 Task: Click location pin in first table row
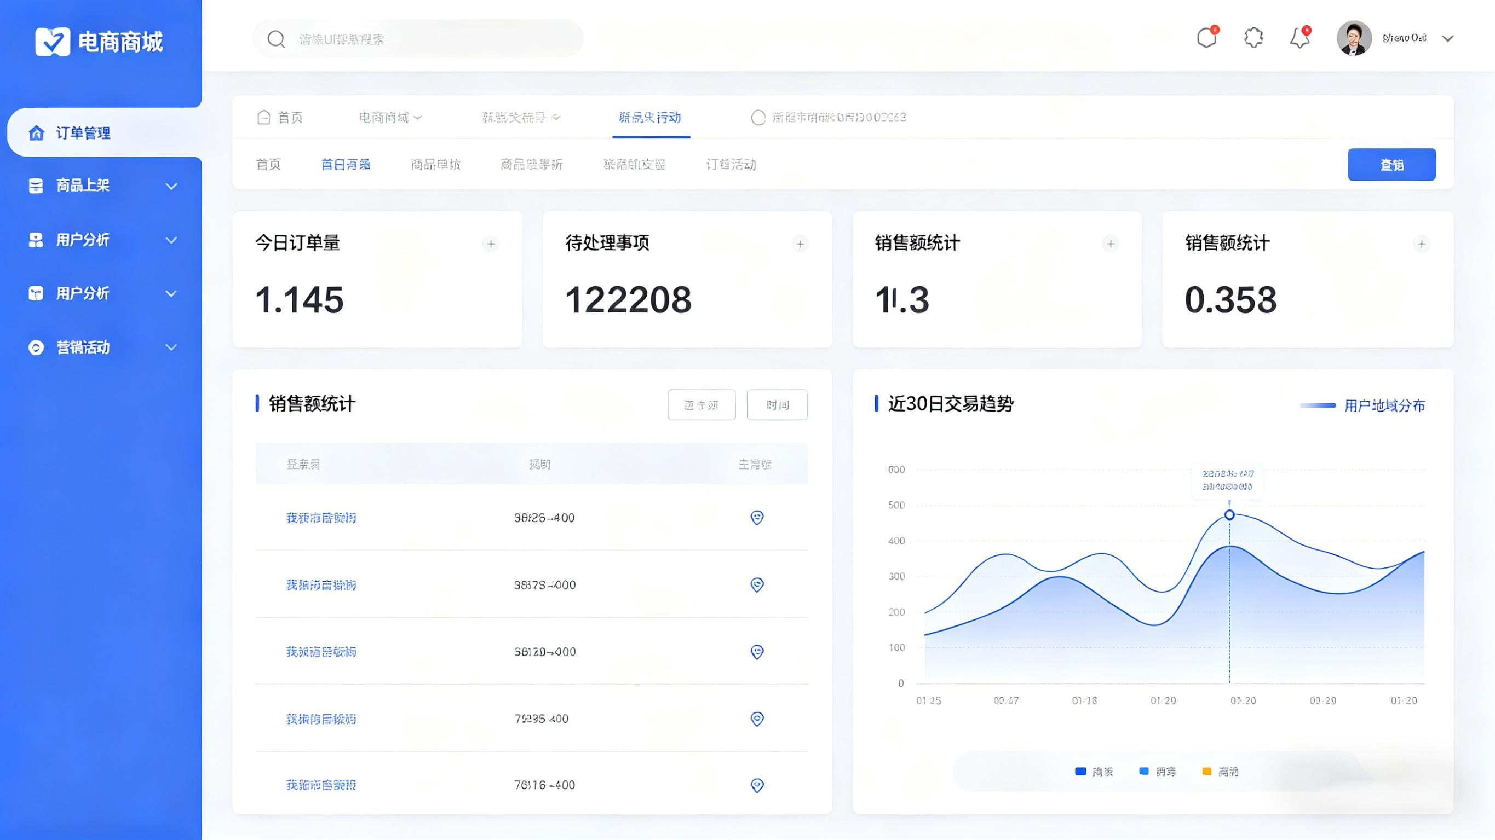point(757,518)
